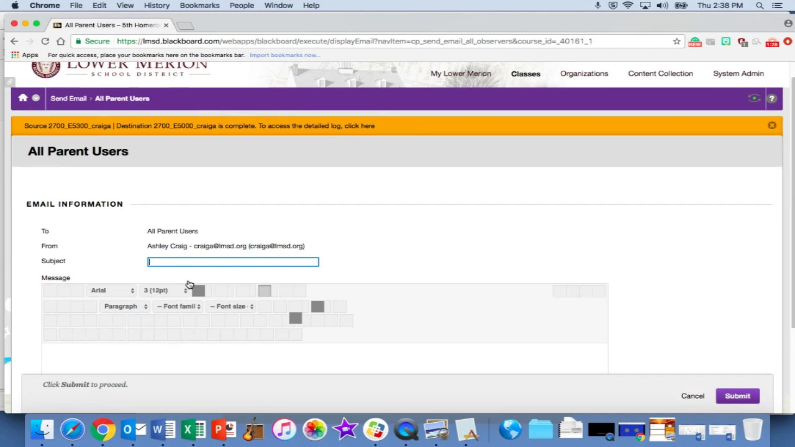Open the Chrome profile avatar icon
The height and width of the screenshot is (447, 795).
(x=788, y=24)
